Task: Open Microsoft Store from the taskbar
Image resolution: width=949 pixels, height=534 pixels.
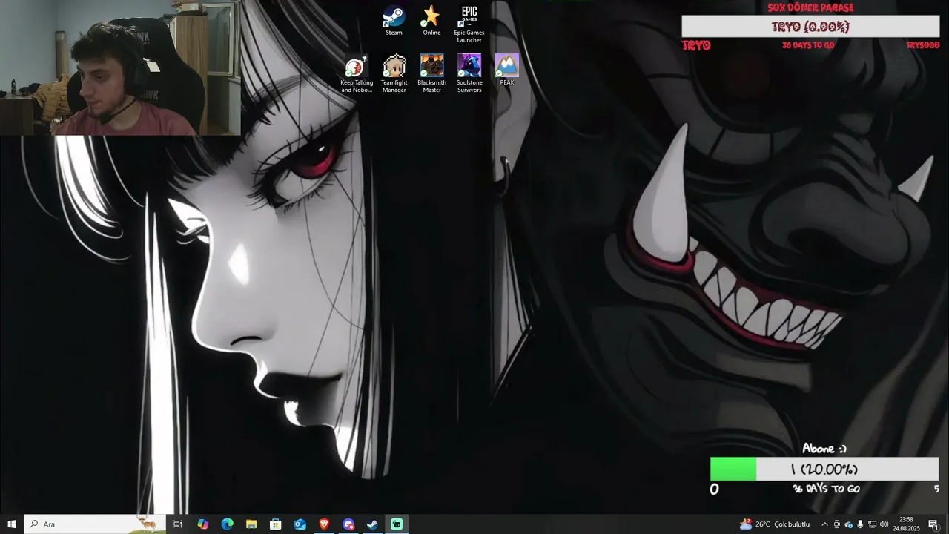Action: pyautogui.click(x=276, y=524)
